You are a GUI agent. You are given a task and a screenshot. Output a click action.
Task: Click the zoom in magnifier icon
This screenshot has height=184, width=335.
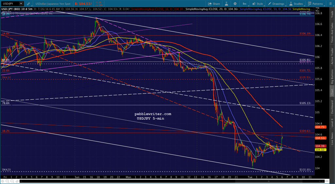pos(7,181)
